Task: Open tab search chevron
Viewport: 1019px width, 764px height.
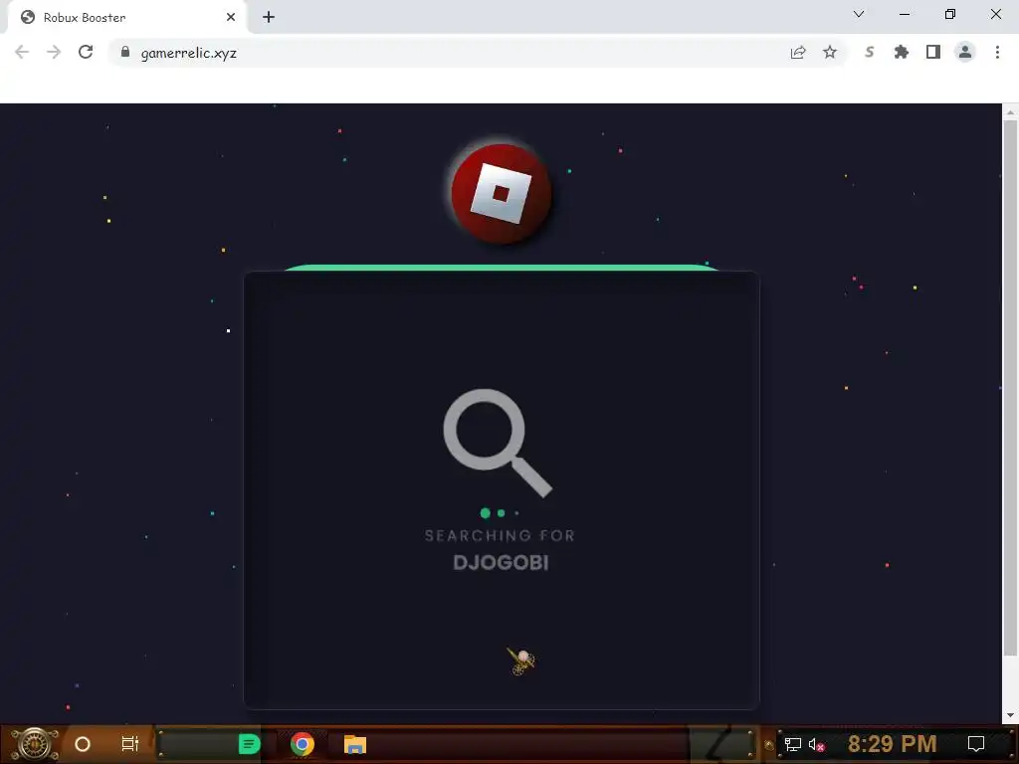Action: pyautogui.click(x=859, y=14)
